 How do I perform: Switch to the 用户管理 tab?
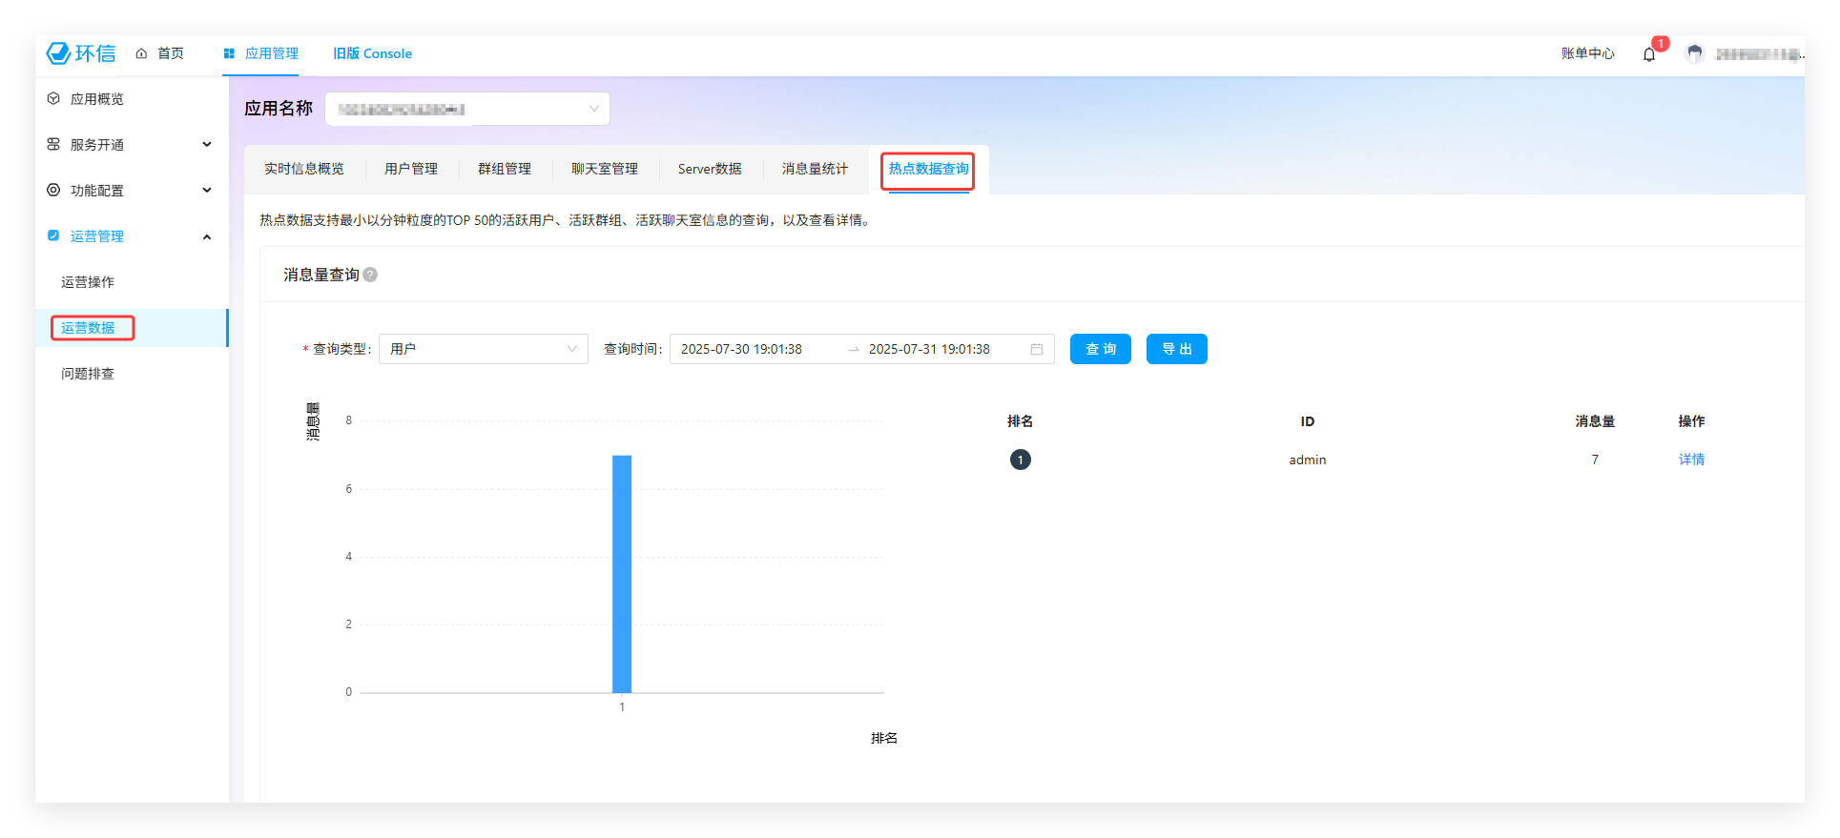click(410, 170)
